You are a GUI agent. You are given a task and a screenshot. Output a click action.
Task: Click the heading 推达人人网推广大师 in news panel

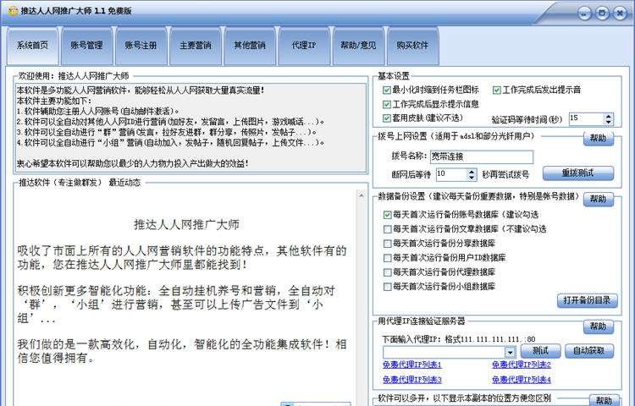tap(186, 224)
